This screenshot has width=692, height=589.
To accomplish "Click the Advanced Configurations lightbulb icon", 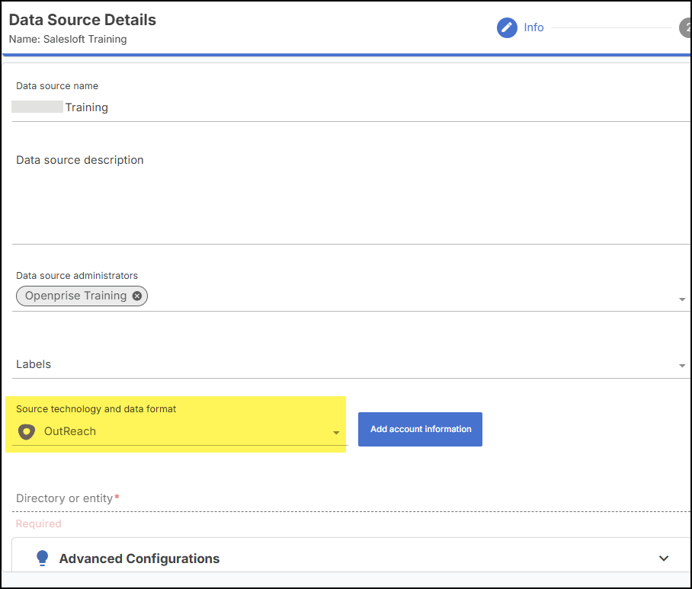I will click(x=43, y=558).
